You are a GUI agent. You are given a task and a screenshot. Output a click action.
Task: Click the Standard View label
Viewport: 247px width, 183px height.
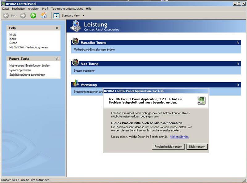pos(71,15)
